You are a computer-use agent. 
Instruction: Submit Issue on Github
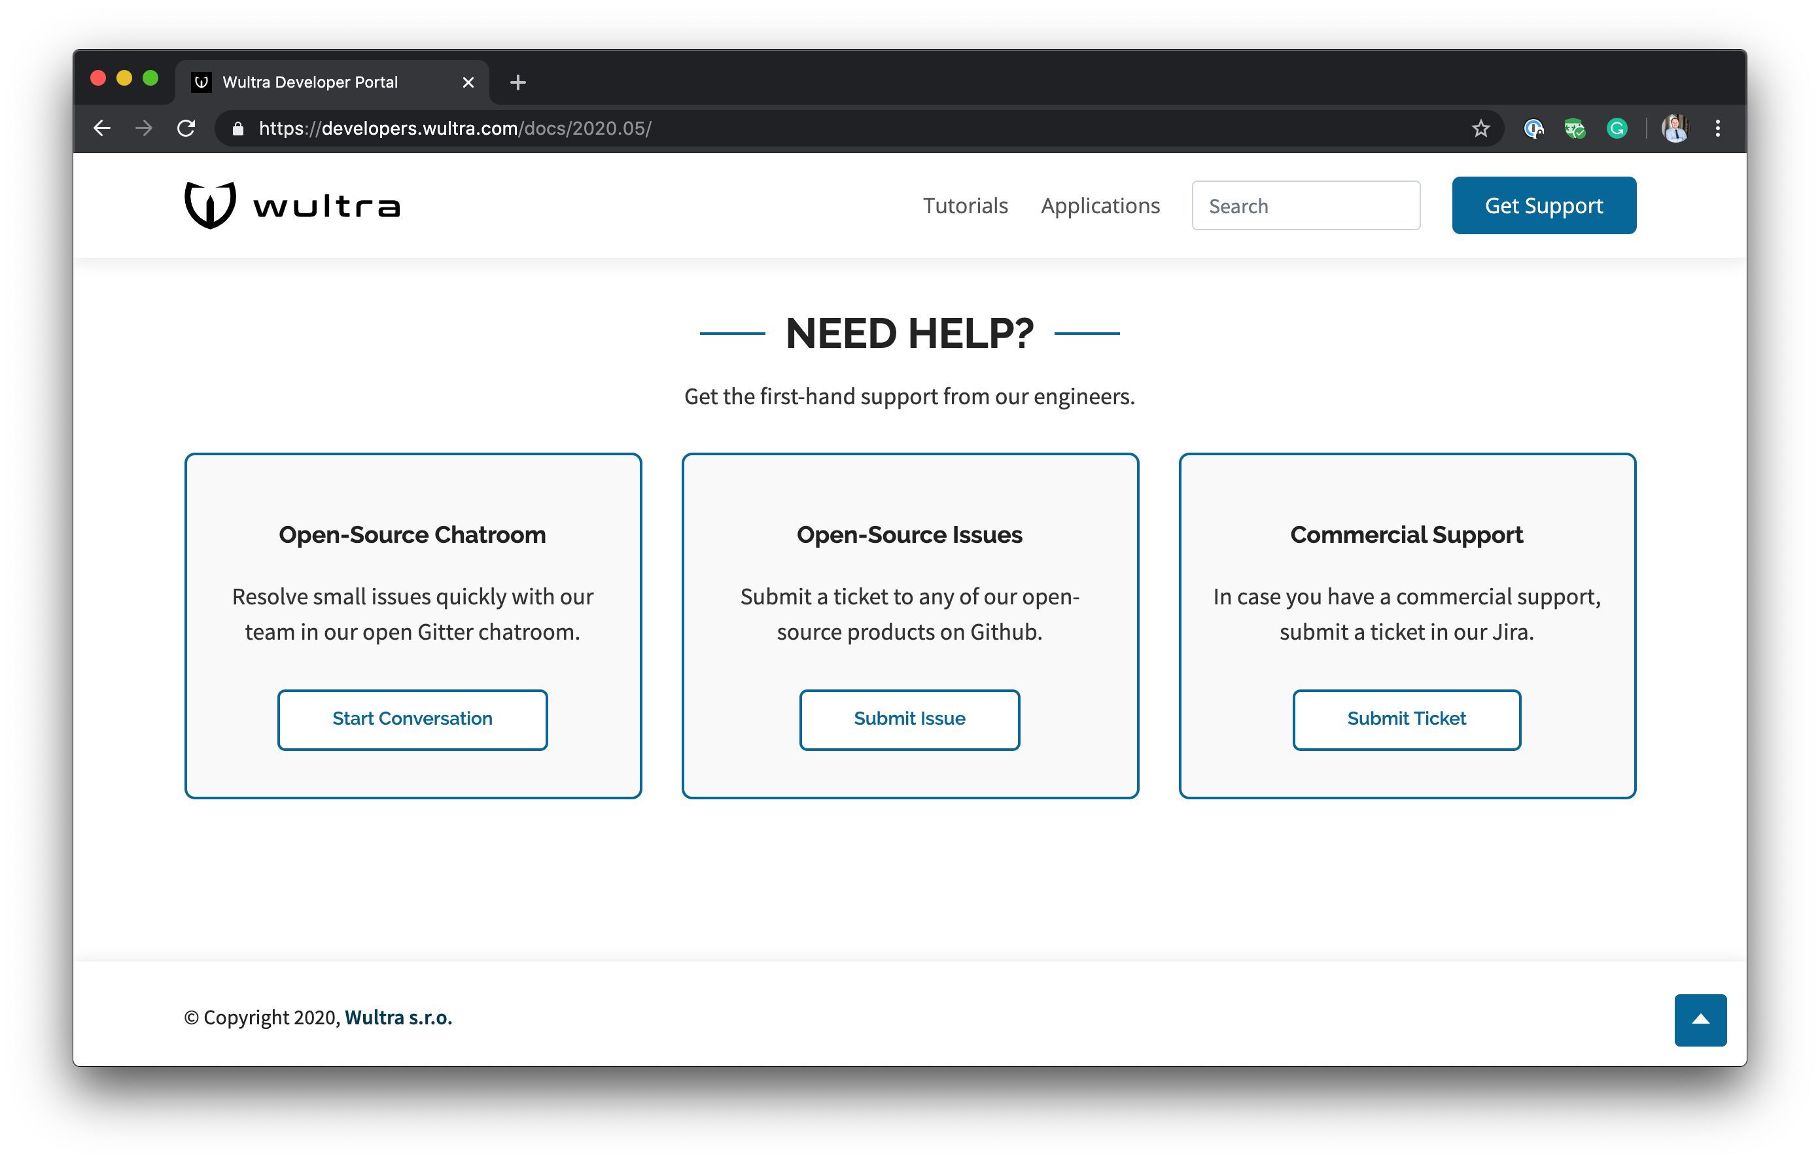click(x=909, y=719)
